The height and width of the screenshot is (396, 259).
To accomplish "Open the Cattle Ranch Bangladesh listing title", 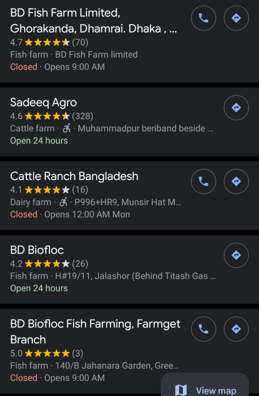I will 74,176.
